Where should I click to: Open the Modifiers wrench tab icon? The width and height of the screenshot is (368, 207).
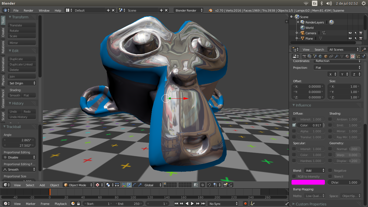(336, 56)
